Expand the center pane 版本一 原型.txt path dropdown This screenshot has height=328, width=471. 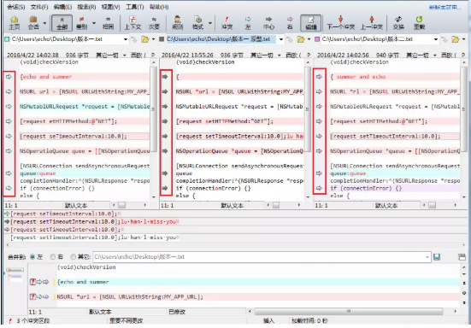[281, 39]
